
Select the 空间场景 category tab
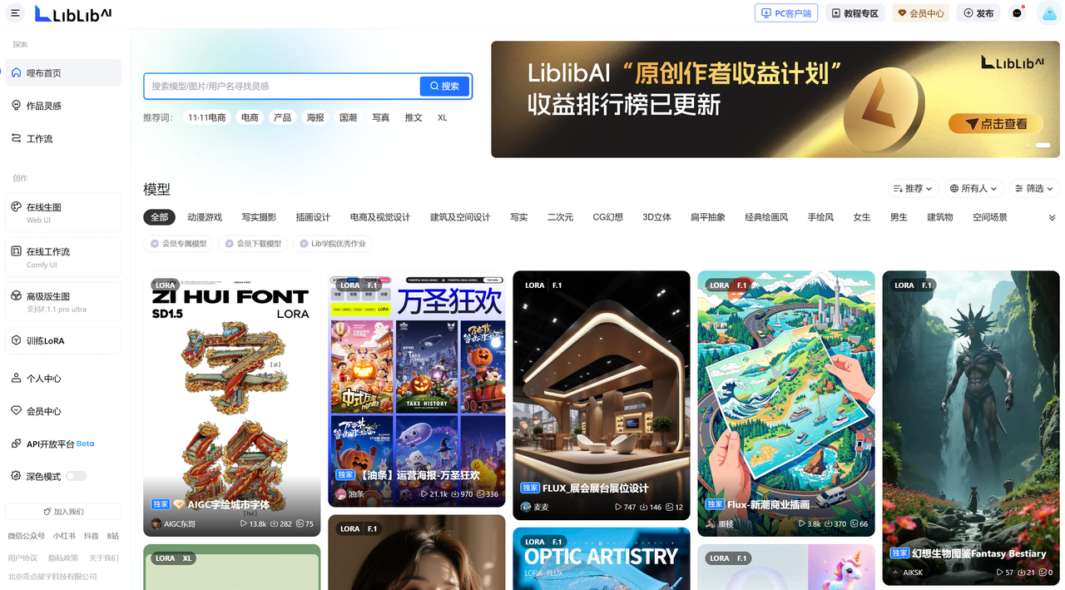click(990, 217)
